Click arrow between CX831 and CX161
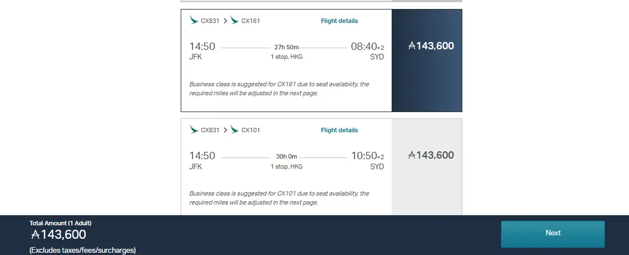Image resolution: width=629 pixels, height=255 pixels. click(x=226, y=21)
